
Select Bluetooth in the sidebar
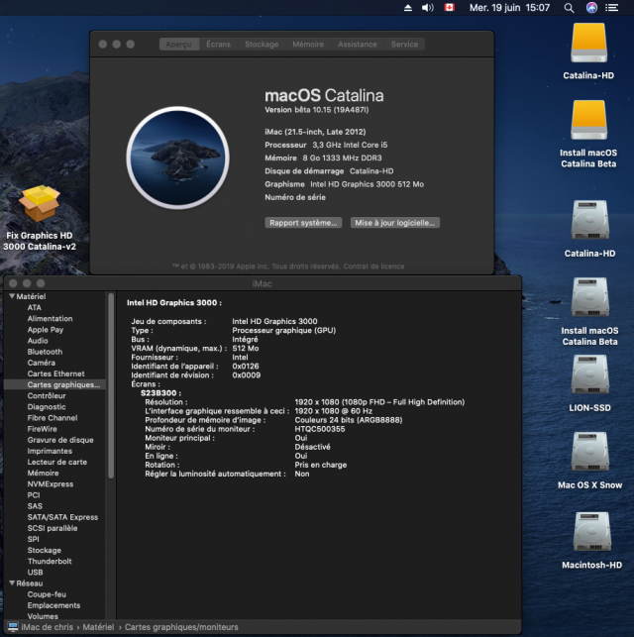tap(45, 352)
